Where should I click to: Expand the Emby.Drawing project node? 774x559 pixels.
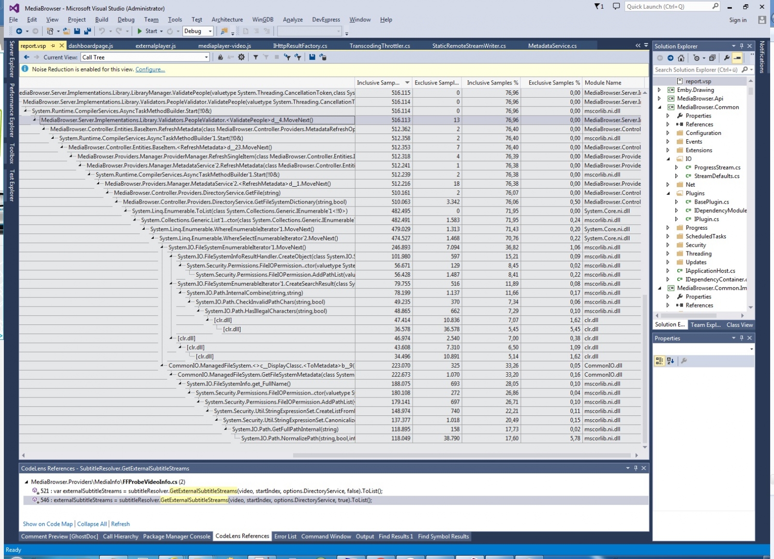pyautogui.click(x=659, y=90)
